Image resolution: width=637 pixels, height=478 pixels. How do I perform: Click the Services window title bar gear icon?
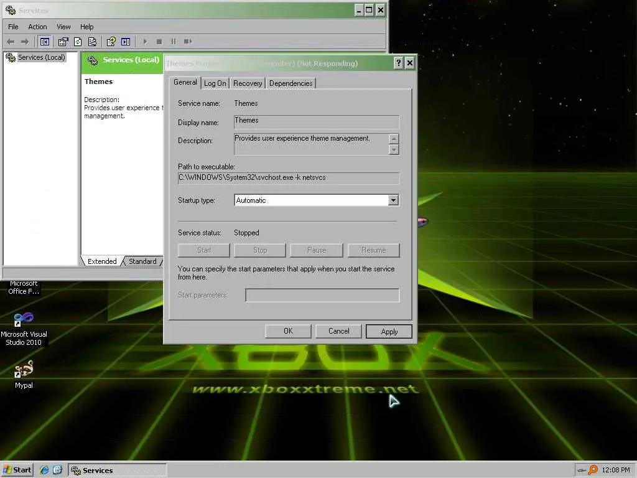point(11,10)
